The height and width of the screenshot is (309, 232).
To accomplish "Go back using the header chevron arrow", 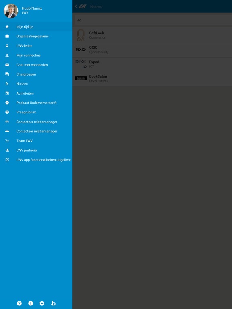I will pyautogui.click(x=76, y=6).
